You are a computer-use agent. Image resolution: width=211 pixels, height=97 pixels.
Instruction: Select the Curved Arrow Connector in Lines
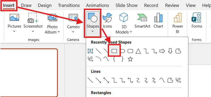pyautogui.click(x=146, y=80)
